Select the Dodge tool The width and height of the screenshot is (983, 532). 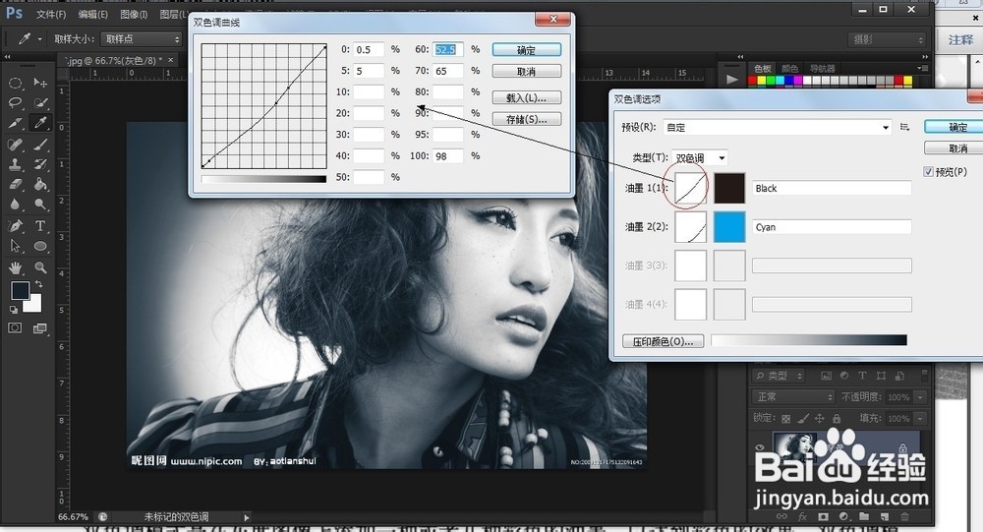pyautogui.click(x=40, y=205)
